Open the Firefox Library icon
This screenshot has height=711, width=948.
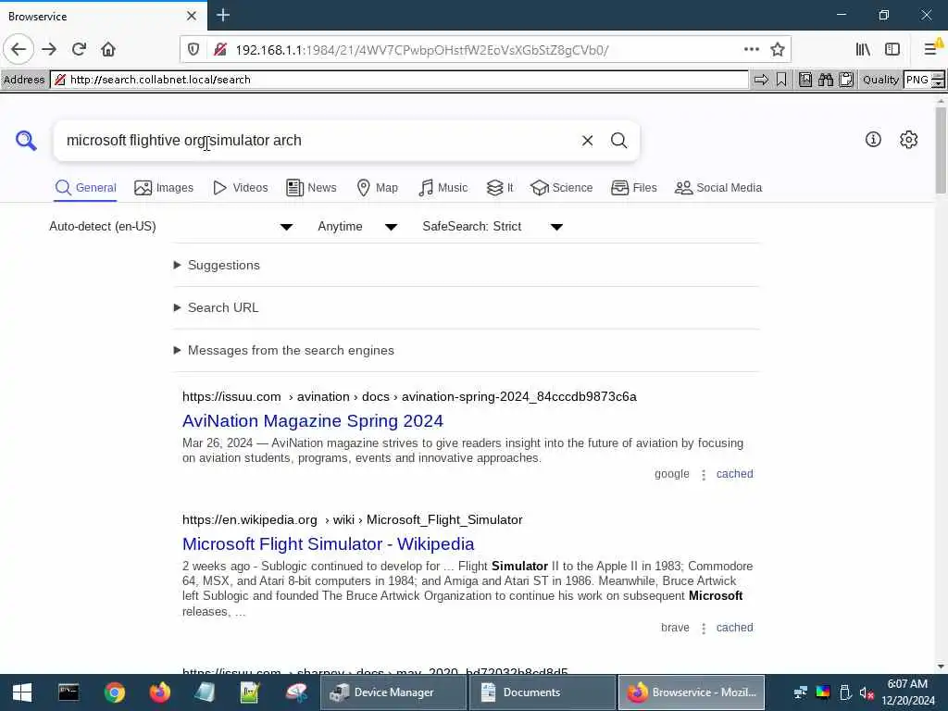(864, 49)
